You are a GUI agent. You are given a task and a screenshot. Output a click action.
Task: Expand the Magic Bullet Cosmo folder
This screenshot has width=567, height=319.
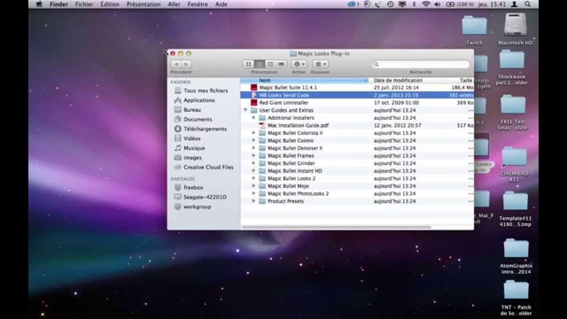254,140
